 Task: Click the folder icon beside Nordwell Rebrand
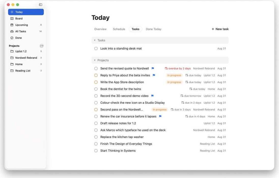coord(12,58)
